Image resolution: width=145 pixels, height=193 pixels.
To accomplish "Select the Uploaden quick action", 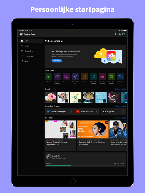I will click(x=48, y=77).
